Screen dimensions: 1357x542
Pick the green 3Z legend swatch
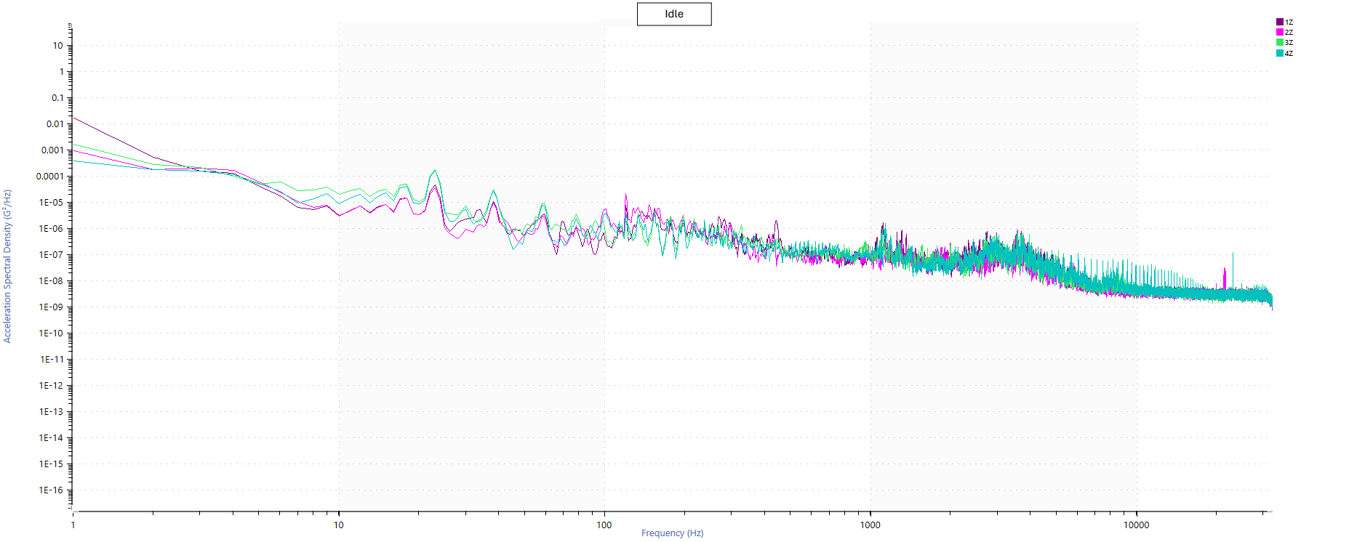coord(1280,42)
